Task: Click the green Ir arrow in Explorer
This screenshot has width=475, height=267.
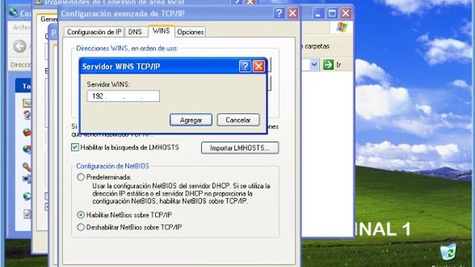Action: click(x=328, y=65)
